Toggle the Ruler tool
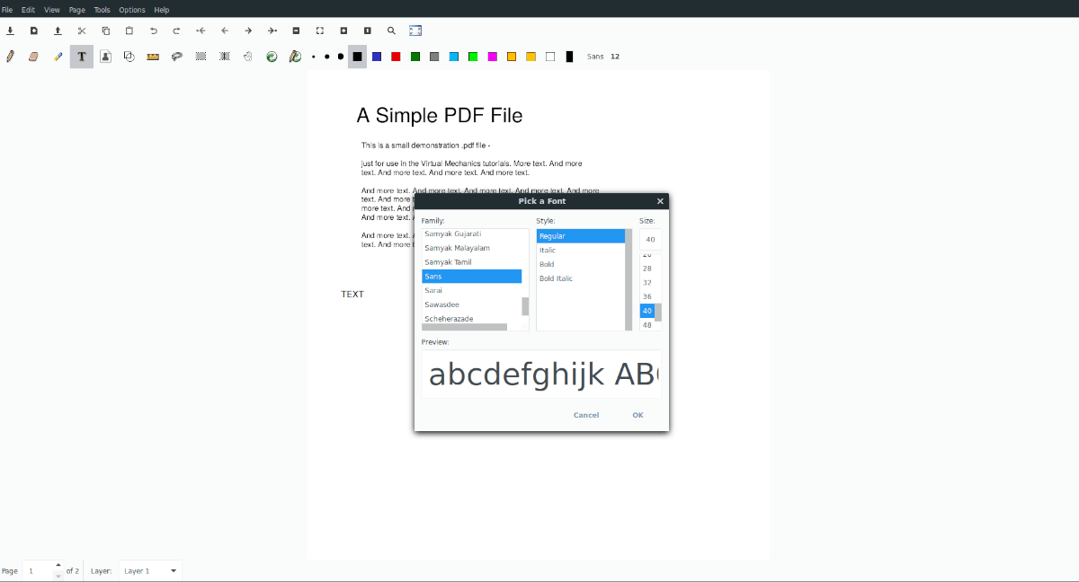Image resolution: width=1079 pixels, height=582 pixels. (x=153, y=57)
